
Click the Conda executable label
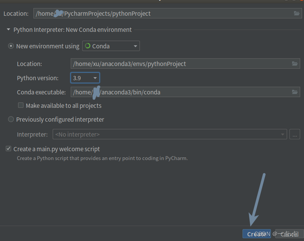point(41,92)
